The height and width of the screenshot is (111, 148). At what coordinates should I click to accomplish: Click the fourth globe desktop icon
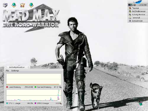(31, 5)
